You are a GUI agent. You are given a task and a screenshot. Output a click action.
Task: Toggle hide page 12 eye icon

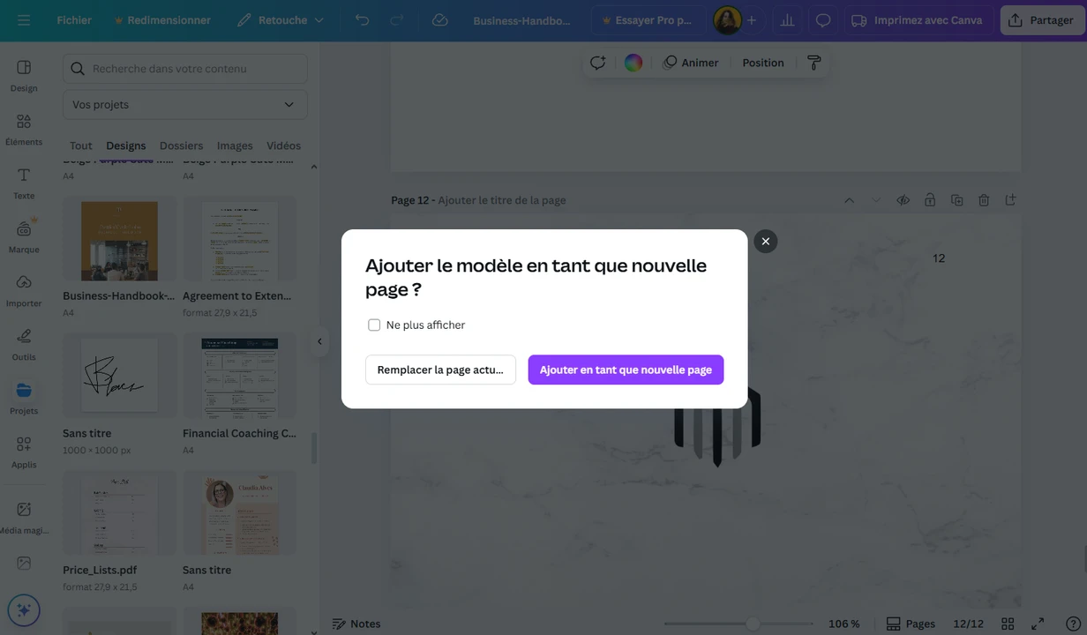point(903,200)
